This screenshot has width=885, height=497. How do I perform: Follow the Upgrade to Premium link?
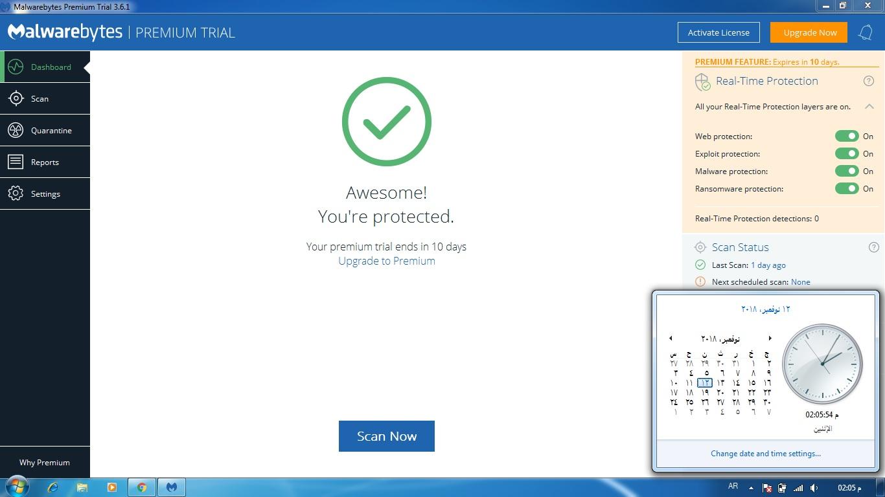[387, 261]
